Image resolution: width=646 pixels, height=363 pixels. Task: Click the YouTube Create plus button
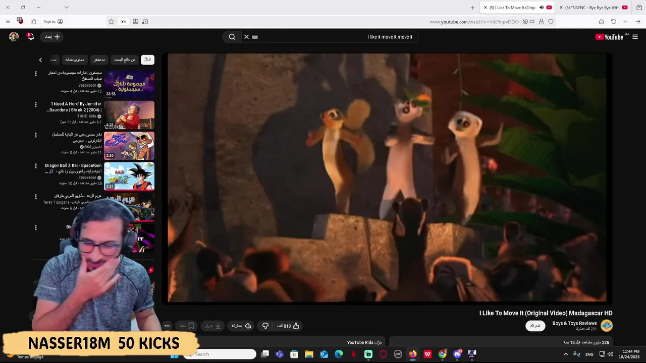click(x=52, y=37)
